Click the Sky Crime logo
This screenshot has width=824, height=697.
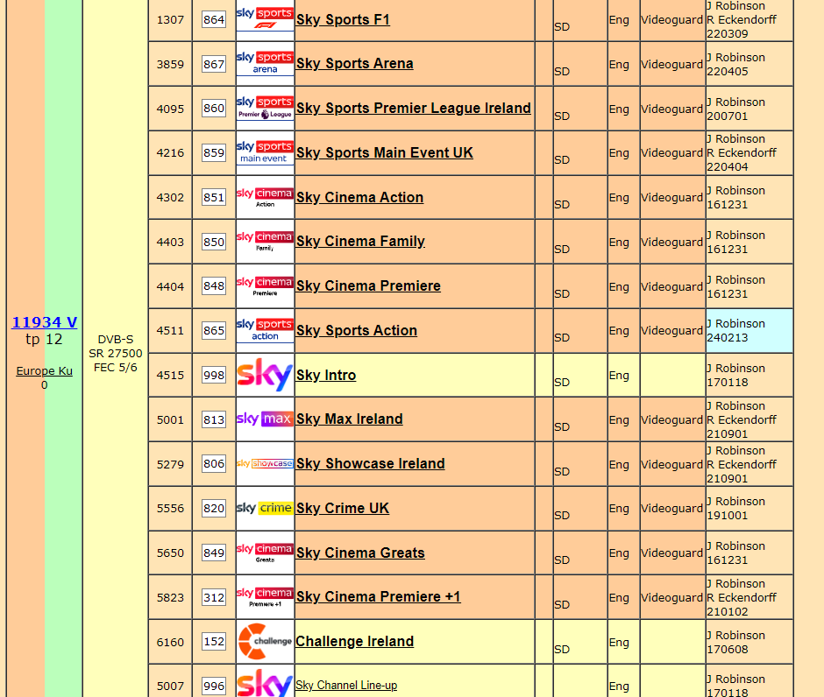coord(265,508)
